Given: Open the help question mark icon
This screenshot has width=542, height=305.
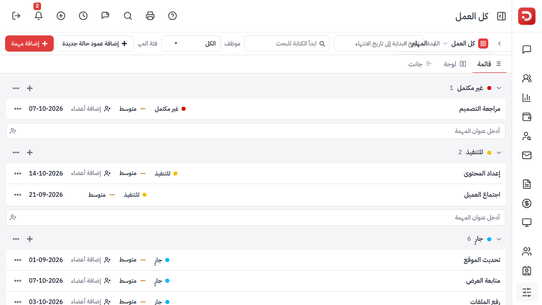Looking at the screenshot, I should pos(172,16).
